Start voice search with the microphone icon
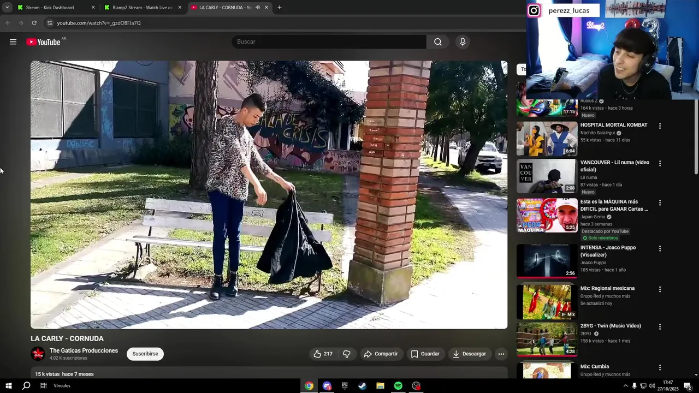Screen dimensions: 699x393 463,42
